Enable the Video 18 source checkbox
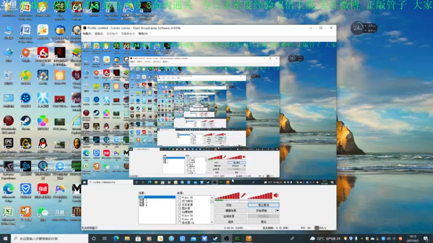433x243 pixels. click(180, 219)
